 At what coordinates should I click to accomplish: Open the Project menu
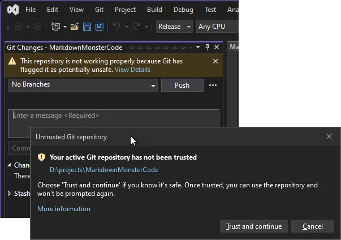coord(125,10)
